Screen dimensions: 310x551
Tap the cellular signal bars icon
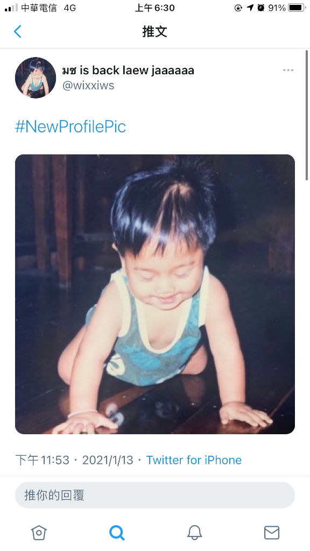tap(11, 8)
